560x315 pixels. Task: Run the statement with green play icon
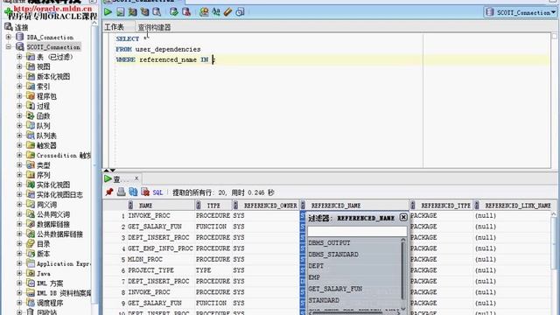click(x=108, y=11)
